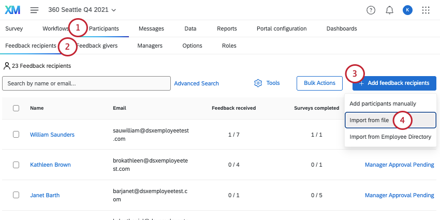Switch to the Messages tab
Screen dimensions: 440x220
pyautogui.click(x=151, y=28)
